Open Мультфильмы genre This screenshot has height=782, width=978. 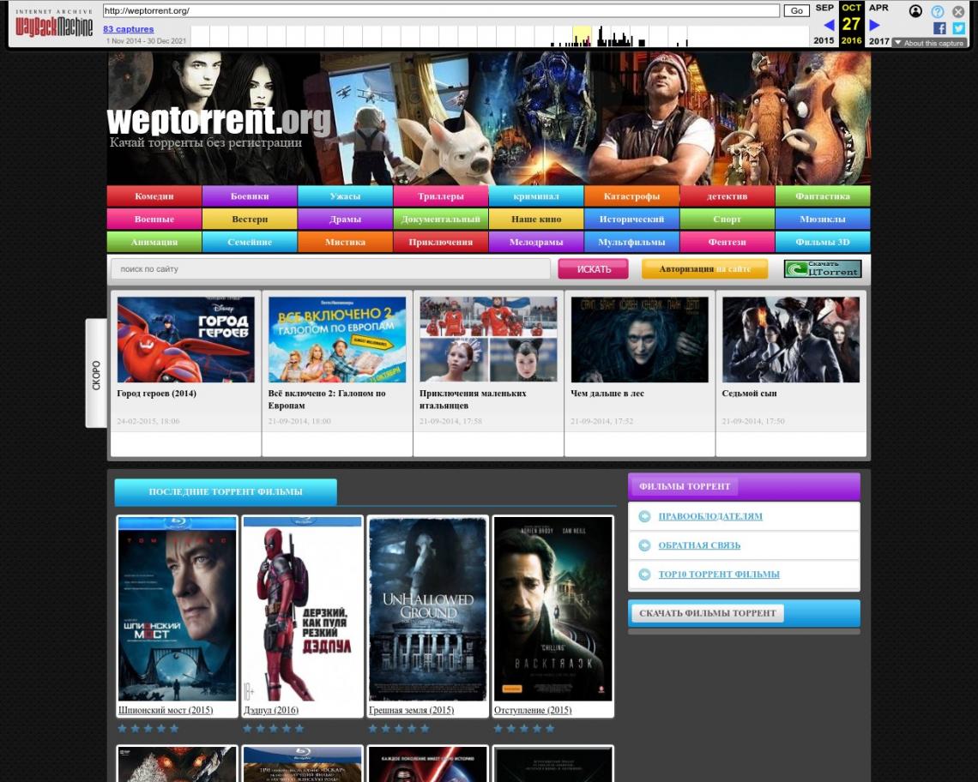pyautogui.click(x=631, y=242)
